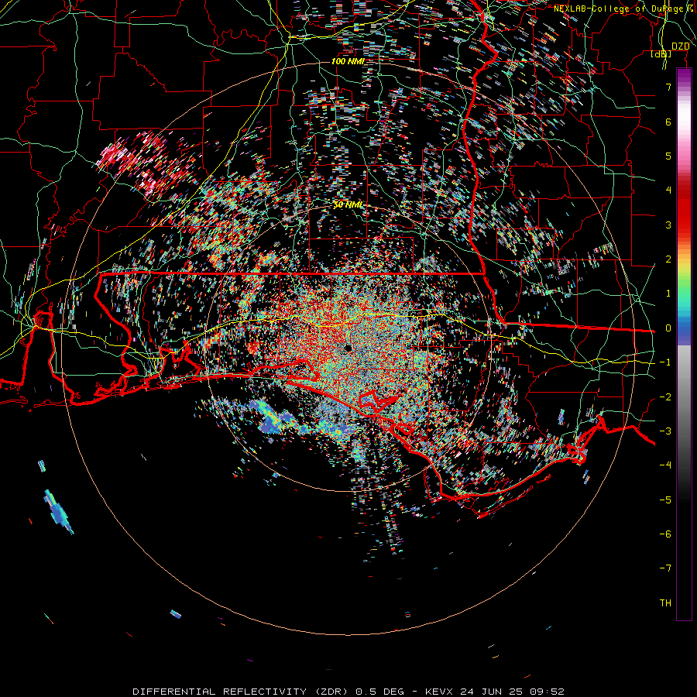The image size is (697, 697).
Task: Click the TH threshold label on the scale
Action: coord(665,603)
